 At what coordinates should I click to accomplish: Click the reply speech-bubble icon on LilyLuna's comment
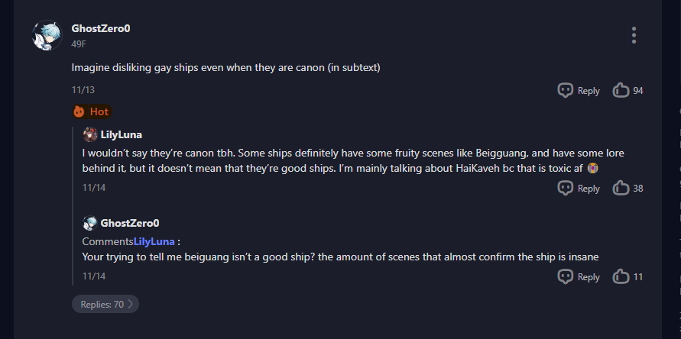[x=566, y=188]
